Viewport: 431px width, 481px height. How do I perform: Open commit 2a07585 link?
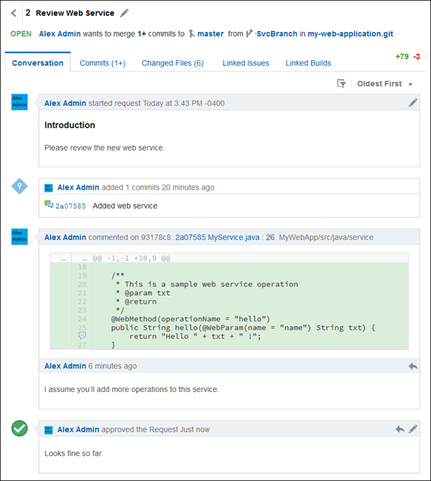click(70, 206)
